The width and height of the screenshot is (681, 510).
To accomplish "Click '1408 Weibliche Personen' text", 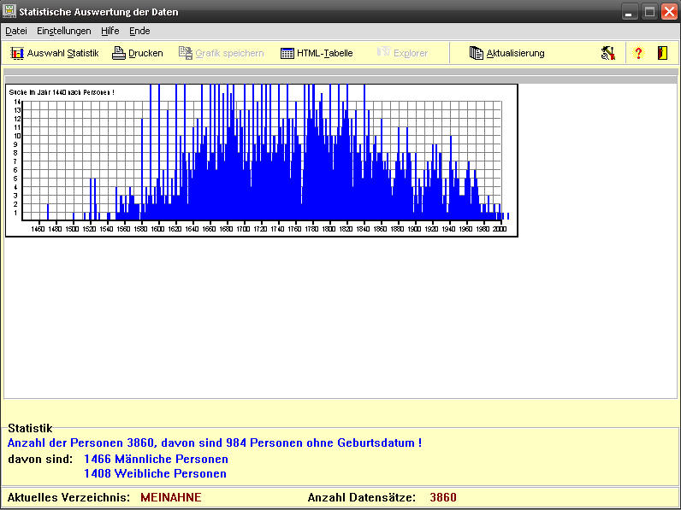I will point(155,473).
